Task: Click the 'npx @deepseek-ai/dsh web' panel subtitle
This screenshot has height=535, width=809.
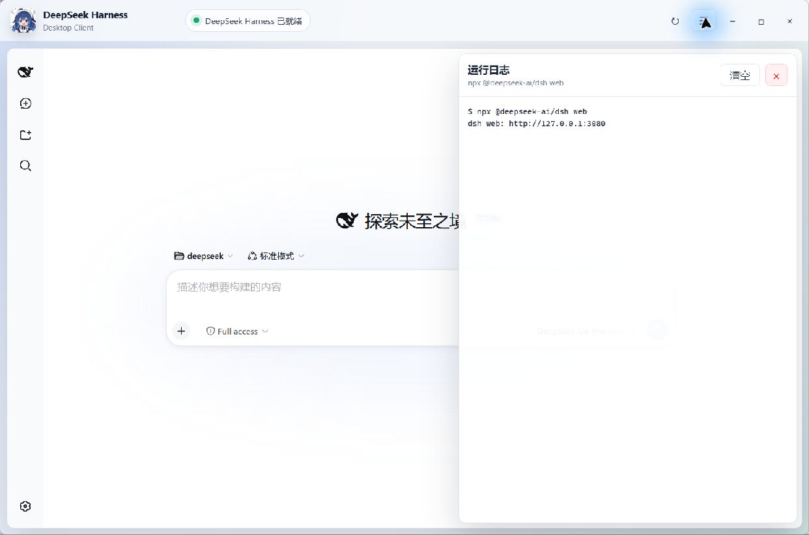Action: [516, 83]
